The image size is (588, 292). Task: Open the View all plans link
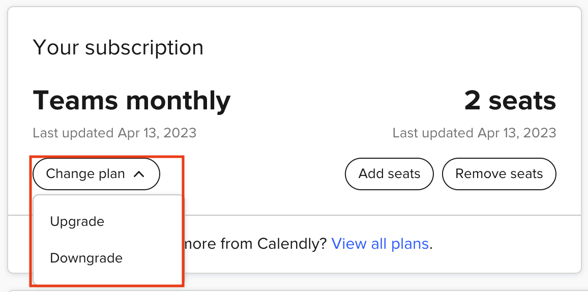point(380,244)
